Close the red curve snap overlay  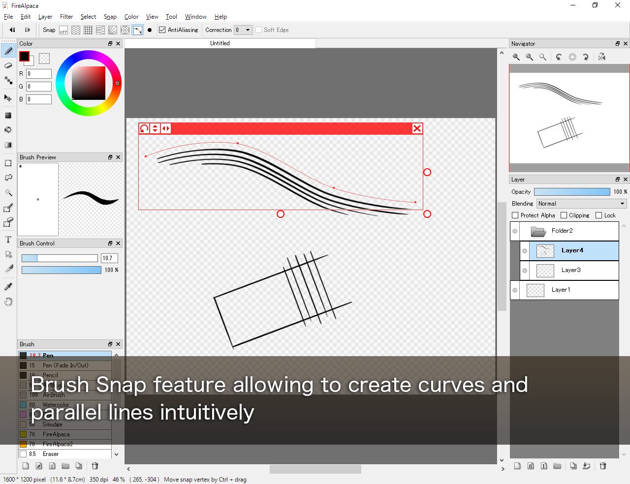click(417, 128)
